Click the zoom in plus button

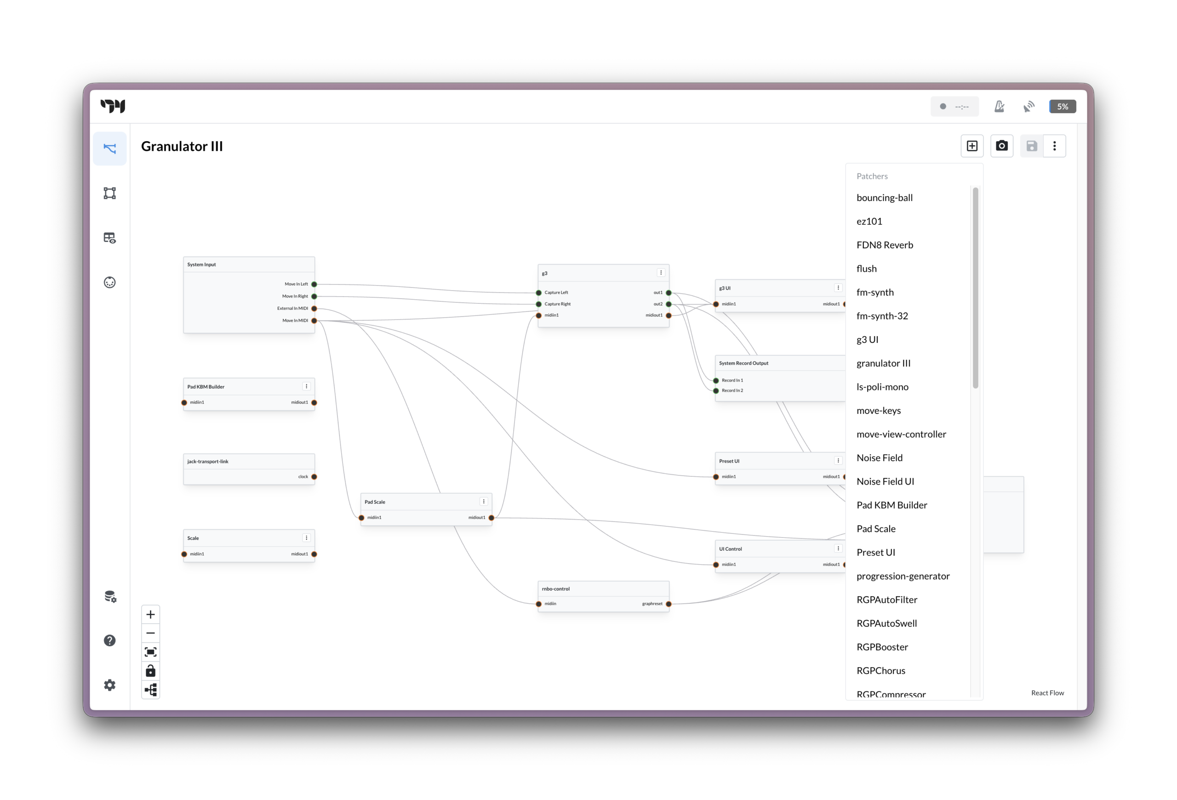[x=150, y=614]
